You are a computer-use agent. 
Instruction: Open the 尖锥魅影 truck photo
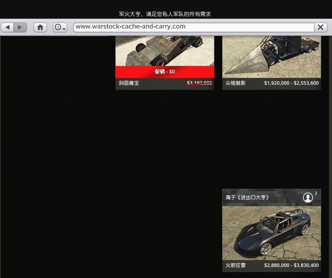coord(272,57)
